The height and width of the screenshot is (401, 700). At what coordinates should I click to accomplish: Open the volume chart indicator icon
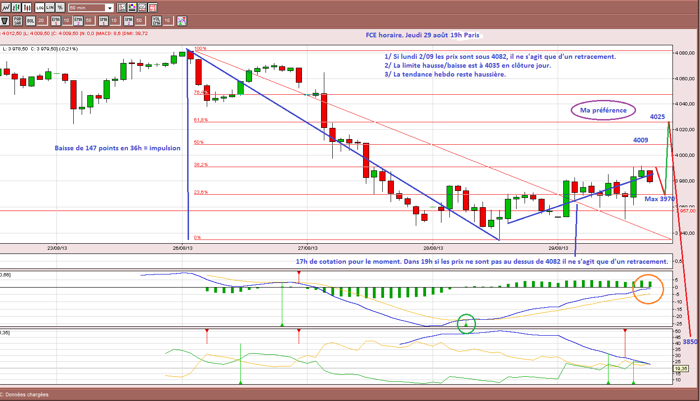142,7
